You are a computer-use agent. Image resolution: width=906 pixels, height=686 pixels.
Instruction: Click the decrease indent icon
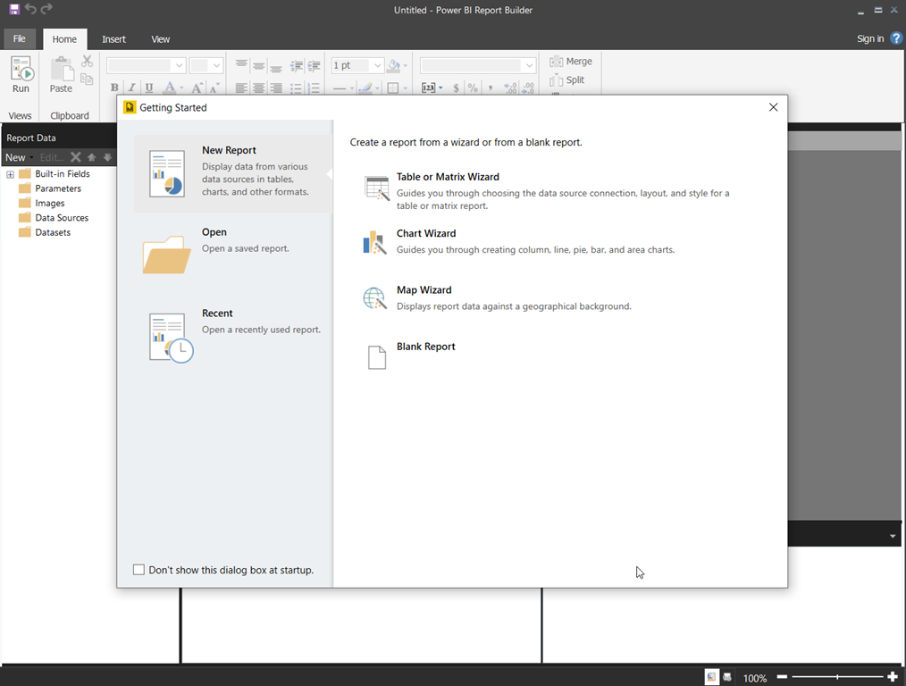click(x=297, y=66)
